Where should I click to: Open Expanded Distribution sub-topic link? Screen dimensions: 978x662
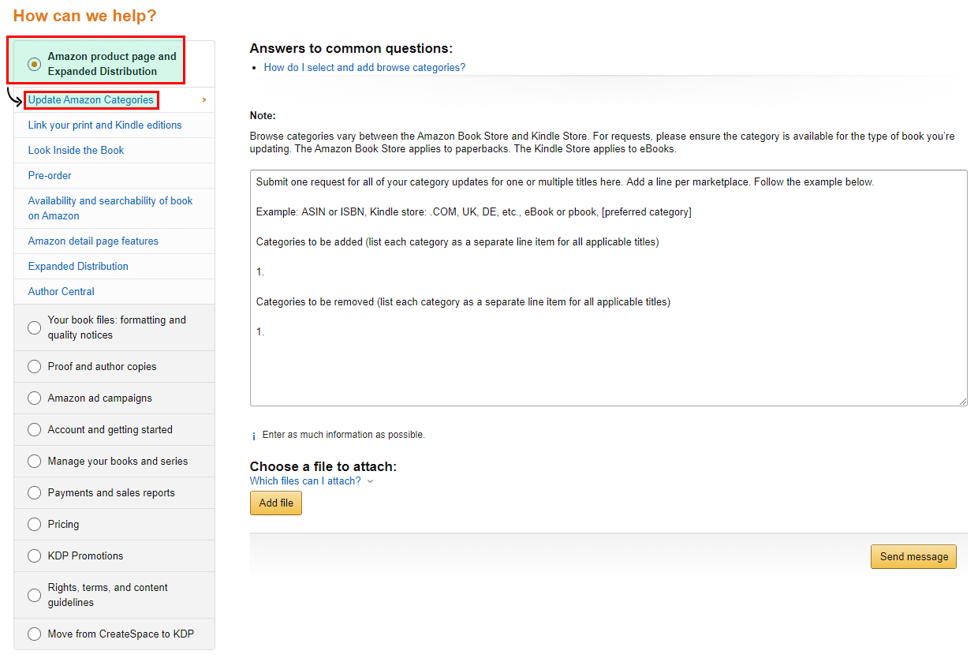pos(78,267)
